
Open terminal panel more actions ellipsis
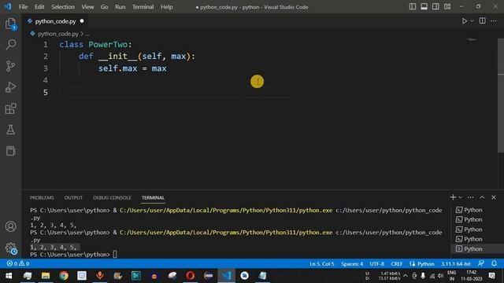click(x=471, y=197)
